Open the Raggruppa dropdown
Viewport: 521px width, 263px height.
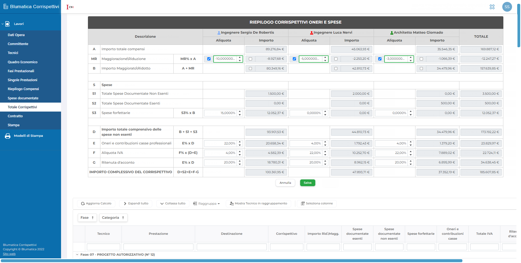[207, 204]
